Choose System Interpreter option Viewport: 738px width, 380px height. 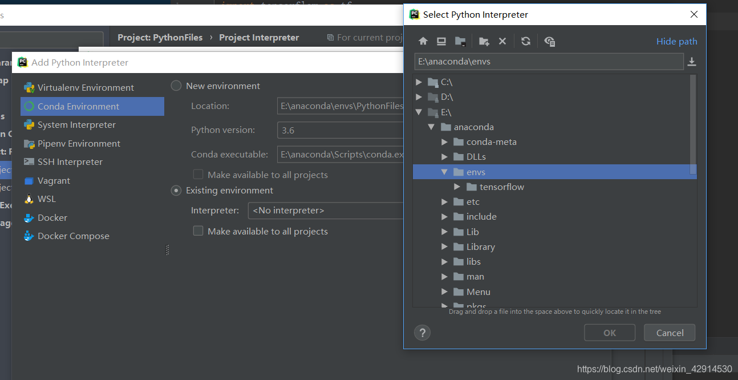(92, 124)
